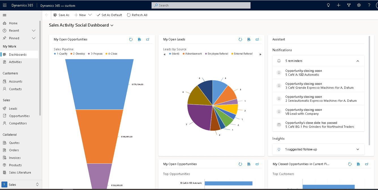Open reminder for 3 Café Grande Espresso Machines

(318, 86)
